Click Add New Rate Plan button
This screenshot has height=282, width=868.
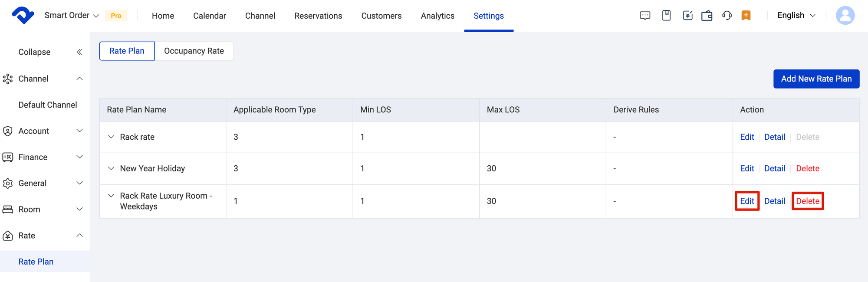pyautogui.click(x=816, y=79)
